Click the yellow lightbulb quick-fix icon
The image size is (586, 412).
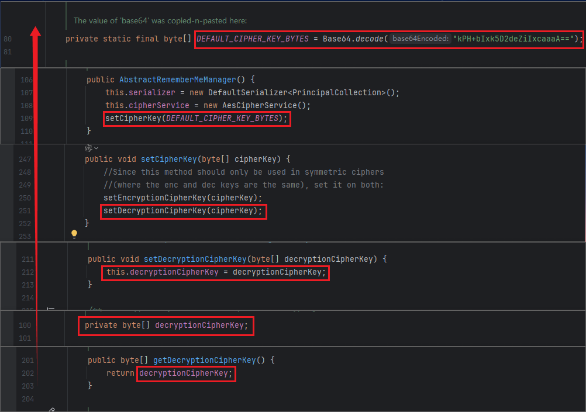click(74, 234)
